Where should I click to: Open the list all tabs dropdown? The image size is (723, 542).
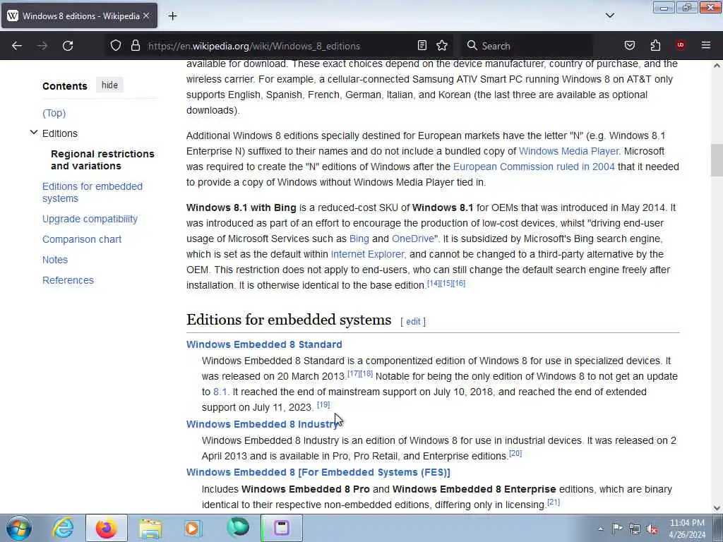click(x=610, y=16)
